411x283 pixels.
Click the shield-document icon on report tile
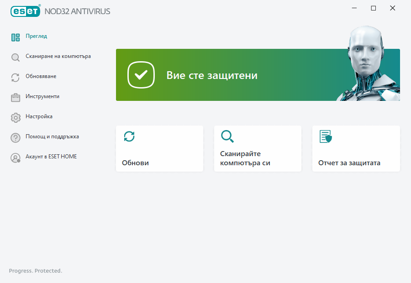pos(325,136)
